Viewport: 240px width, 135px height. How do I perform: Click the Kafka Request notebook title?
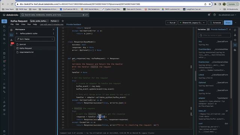point(19,21)
